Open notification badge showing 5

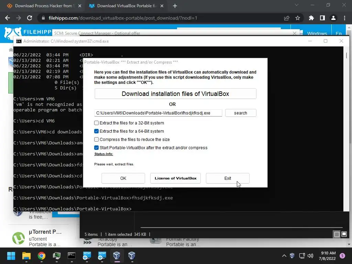[342, 256]
